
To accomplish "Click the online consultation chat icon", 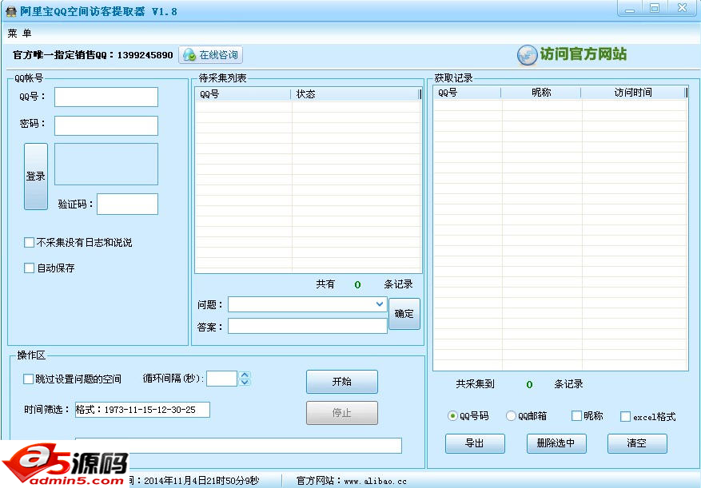I will (x=189, y=55).
